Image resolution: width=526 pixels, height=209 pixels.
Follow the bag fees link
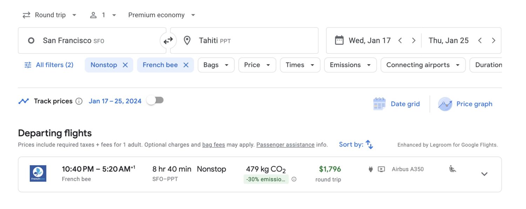point(214,145)
